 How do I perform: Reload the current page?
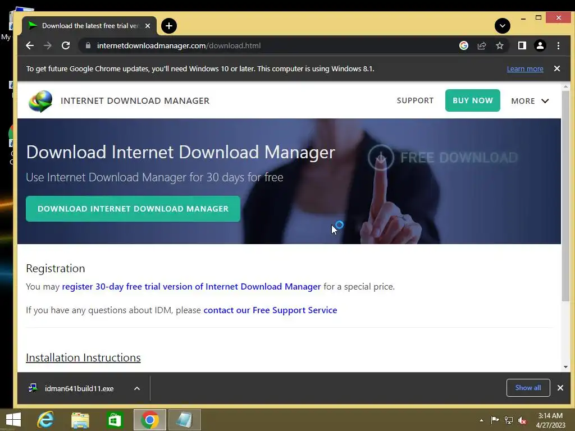66,45
